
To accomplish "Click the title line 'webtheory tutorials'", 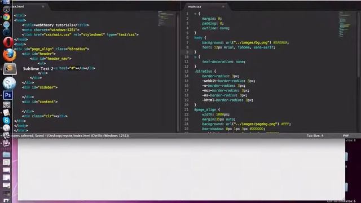I will (55, 25).
